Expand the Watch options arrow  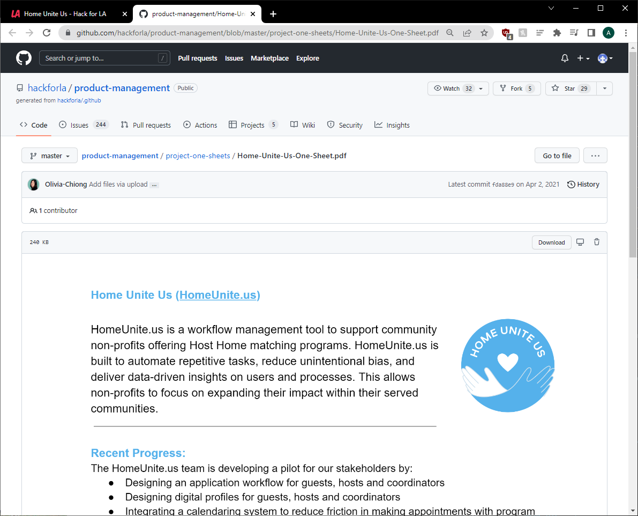[482, 89]
